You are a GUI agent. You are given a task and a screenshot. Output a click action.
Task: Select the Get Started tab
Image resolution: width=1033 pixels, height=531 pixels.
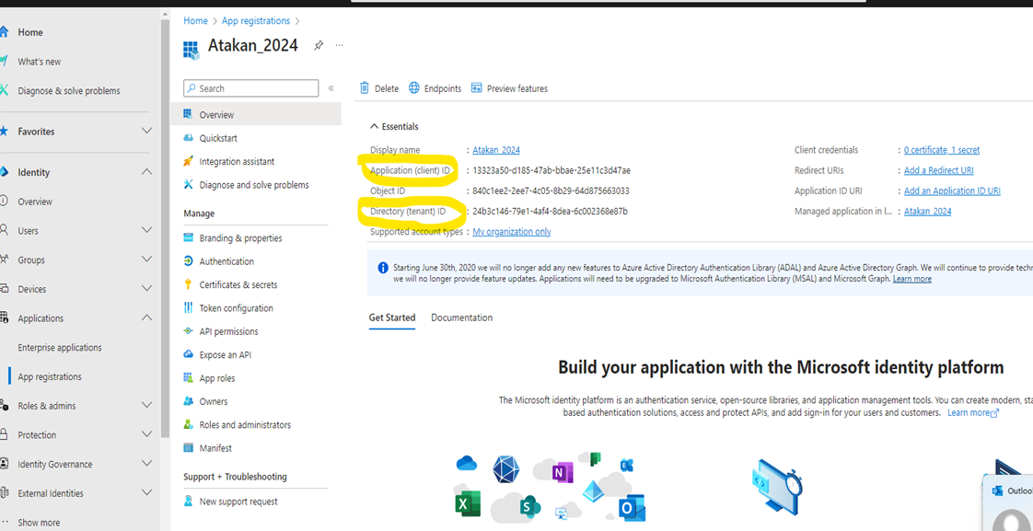point(392,317)
